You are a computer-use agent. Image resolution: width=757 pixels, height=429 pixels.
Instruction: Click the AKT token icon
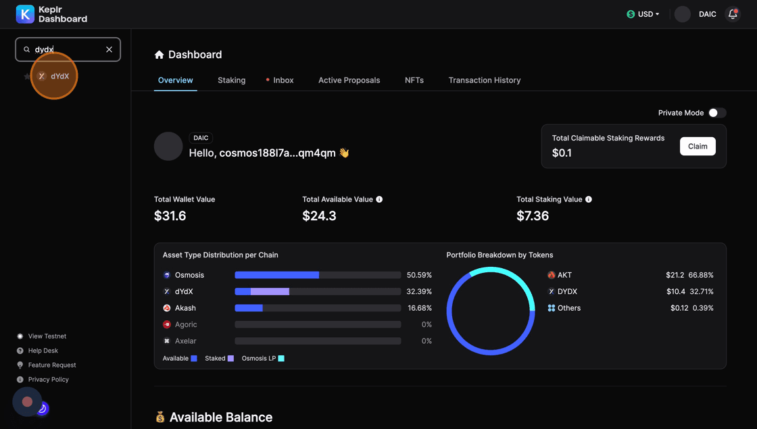(x=552, y=275)
